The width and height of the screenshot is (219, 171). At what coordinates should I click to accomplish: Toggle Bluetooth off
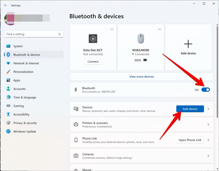coord(205,89)
